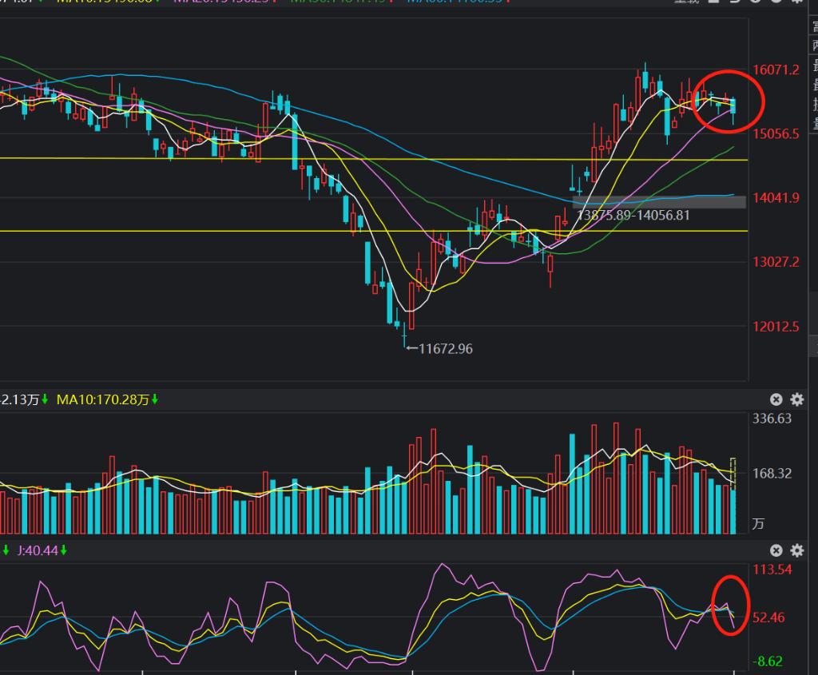Click the MA10:170.28万 volume label
Screen dimensions: 818x675
103,399
